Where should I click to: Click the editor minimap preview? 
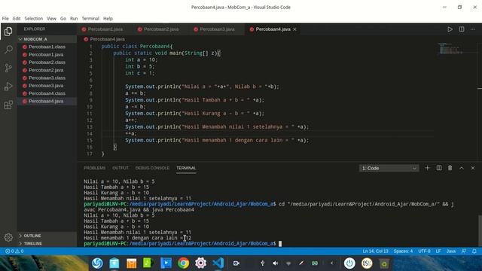coord(451,48)
